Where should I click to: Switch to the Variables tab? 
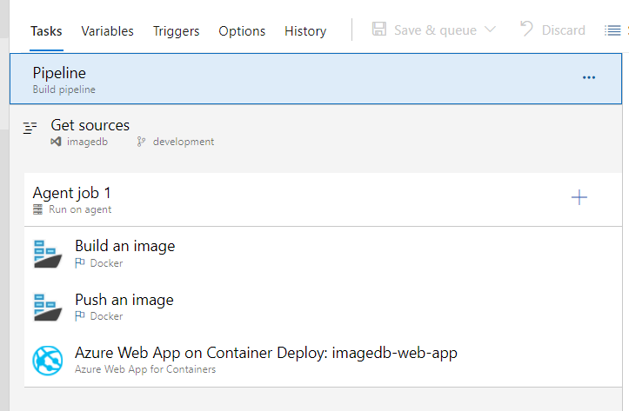pyautogui.click(x=108, y=31)
